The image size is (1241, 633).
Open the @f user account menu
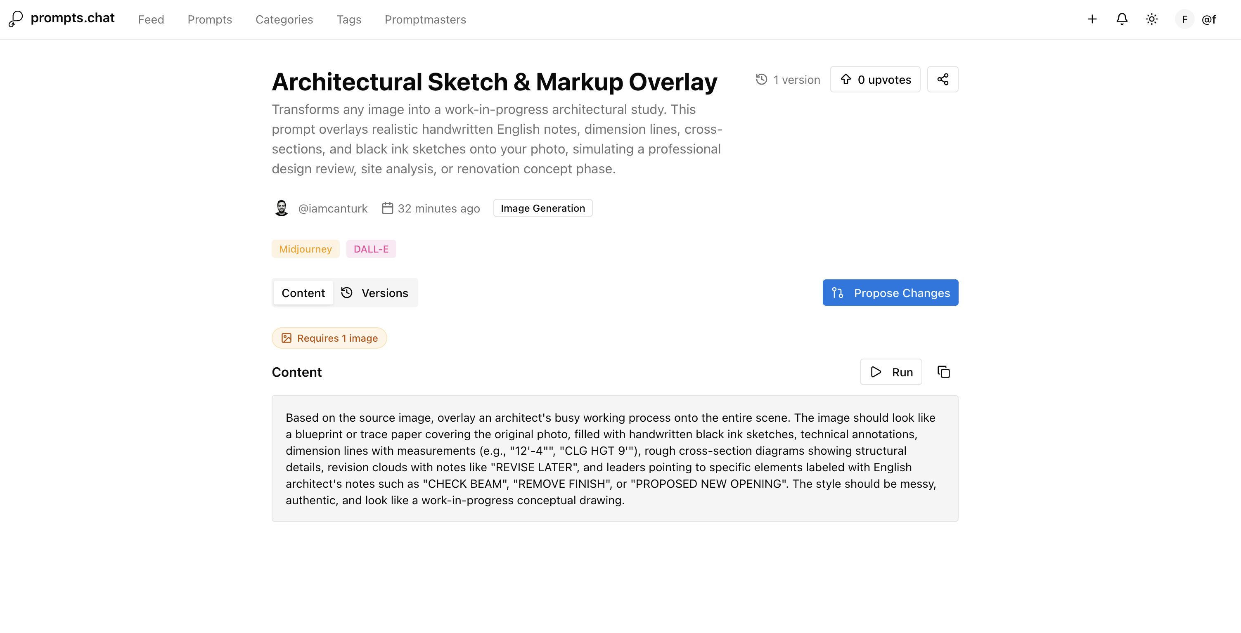(1197, 19)
